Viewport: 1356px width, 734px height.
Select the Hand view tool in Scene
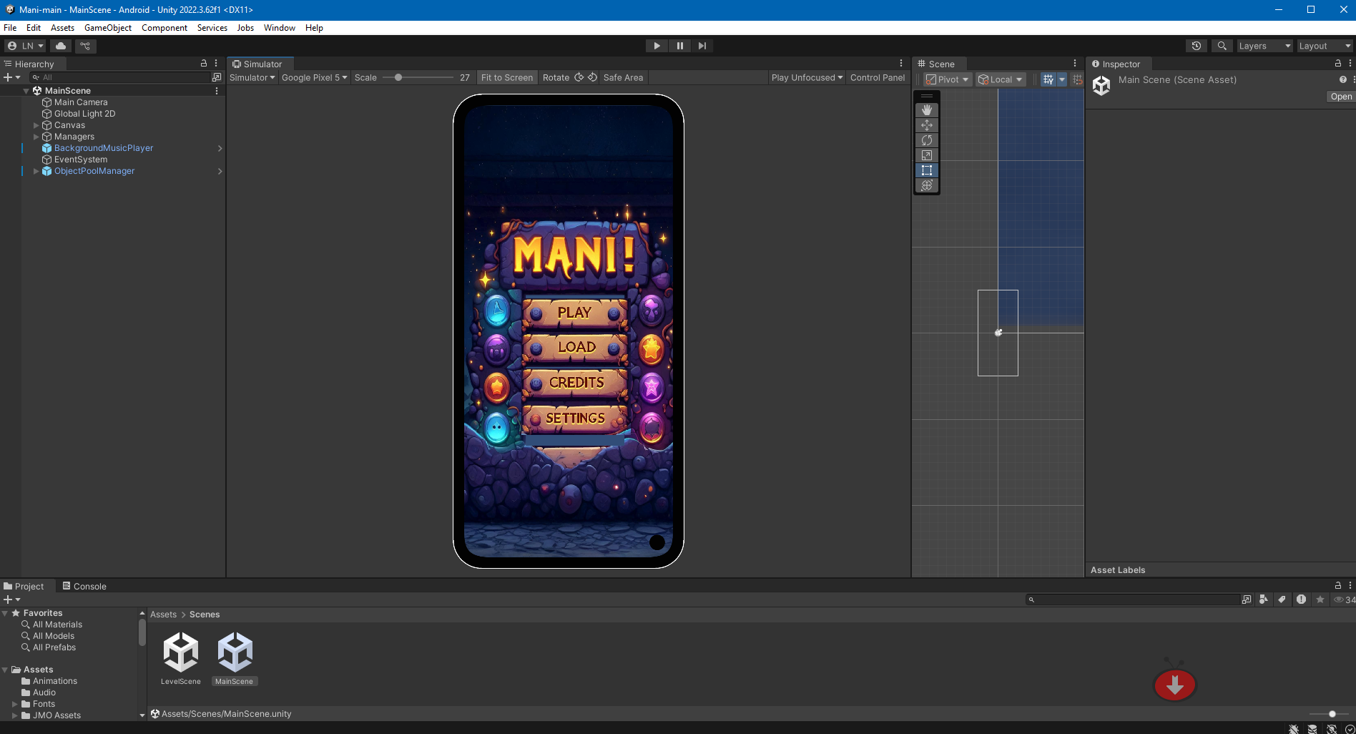click(x=927, y=110)
